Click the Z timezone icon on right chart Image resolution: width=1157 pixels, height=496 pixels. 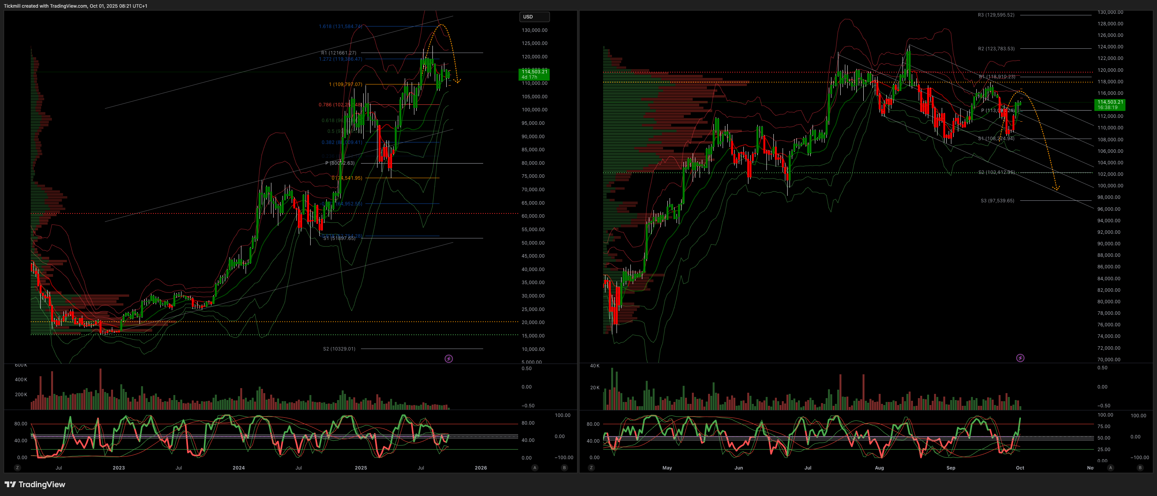pos(591,468)
